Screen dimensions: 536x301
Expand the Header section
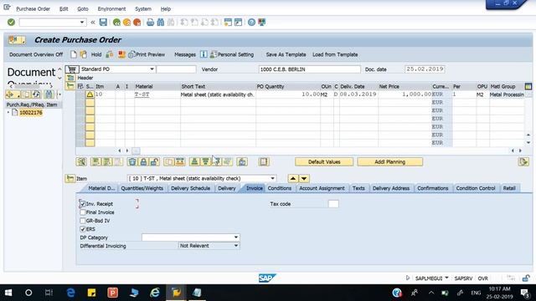tap(70, 78)
